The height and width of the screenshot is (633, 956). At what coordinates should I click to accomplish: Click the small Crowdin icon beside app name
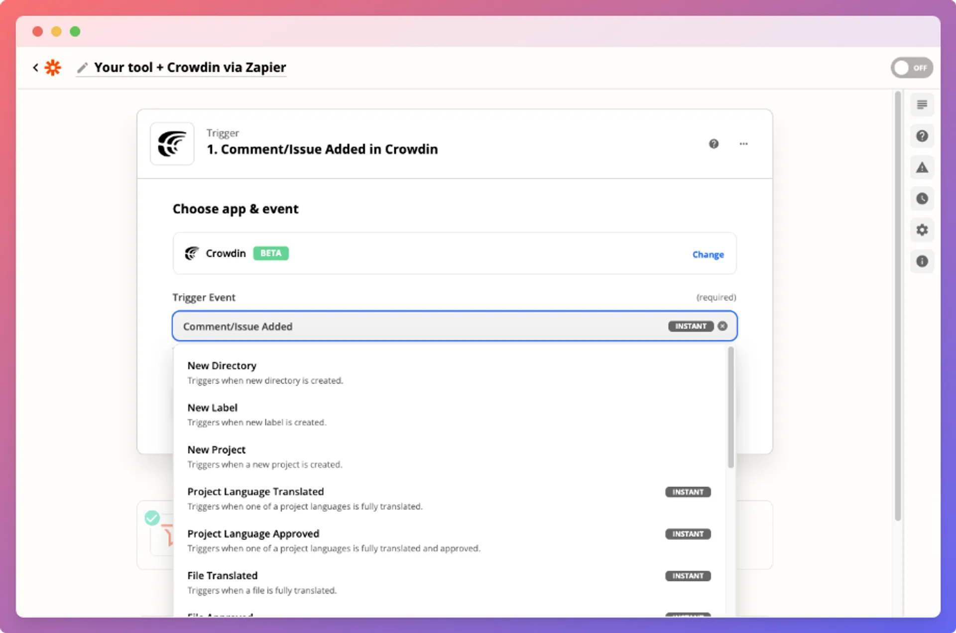[x=192, y=253]
